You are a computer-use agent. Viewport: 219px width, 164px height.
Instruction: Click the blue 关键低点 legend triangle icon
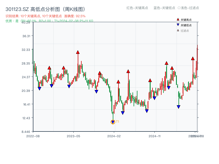pos(178,25)
